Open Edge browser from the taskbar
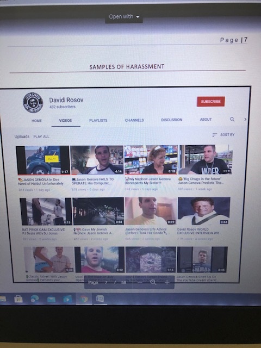The image size is (261, 348). click(x=35, y=299)
